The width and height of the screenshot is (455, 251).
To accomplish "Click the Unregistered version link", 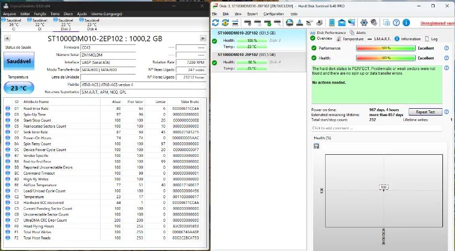I will pyautogui.click(x=438, y=23).
